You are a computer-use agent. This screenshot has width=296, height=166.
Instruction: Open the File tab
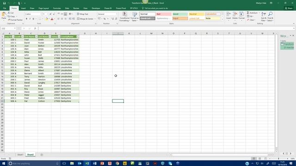[x=5, y=8]
